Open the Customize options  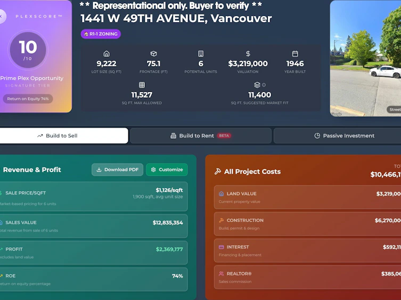point(167,169)
